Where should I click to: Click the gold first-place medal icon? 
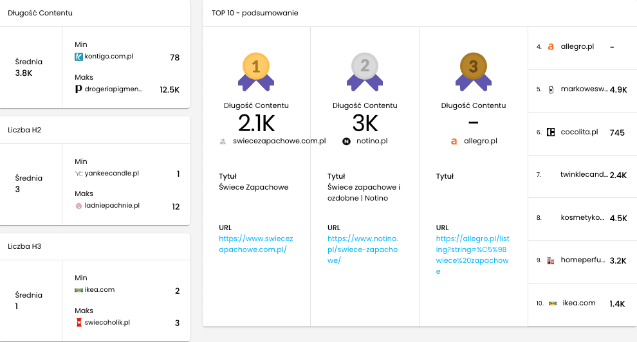coord(256,72)
